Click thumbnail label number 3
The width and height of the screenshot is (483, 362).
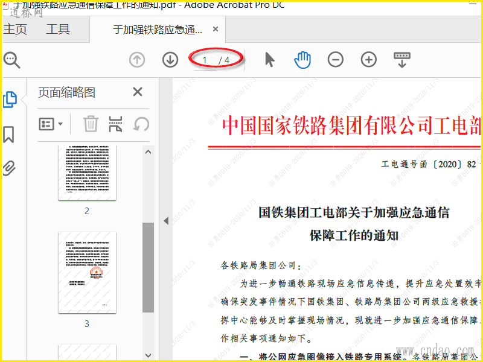click(87, 324)
